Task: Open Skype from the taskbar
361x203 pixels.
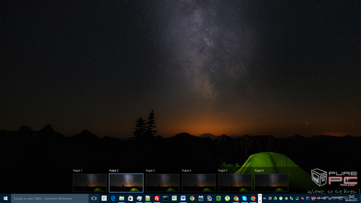Action: tap(245, 198)
